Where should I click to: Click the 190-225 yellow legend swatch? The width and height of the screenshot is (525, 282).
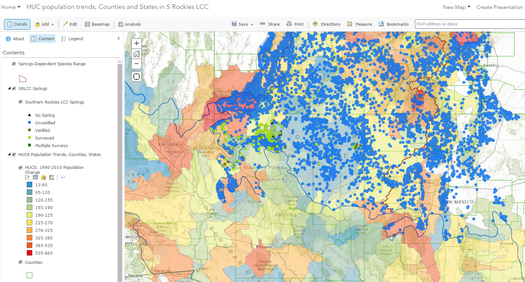(29, 215)
